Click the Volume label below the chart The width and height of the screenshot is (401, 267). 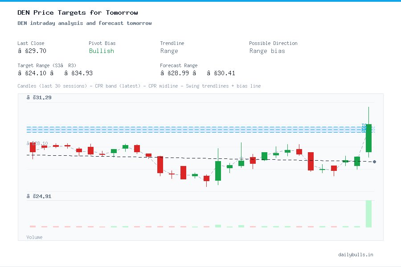coord(34,237)
